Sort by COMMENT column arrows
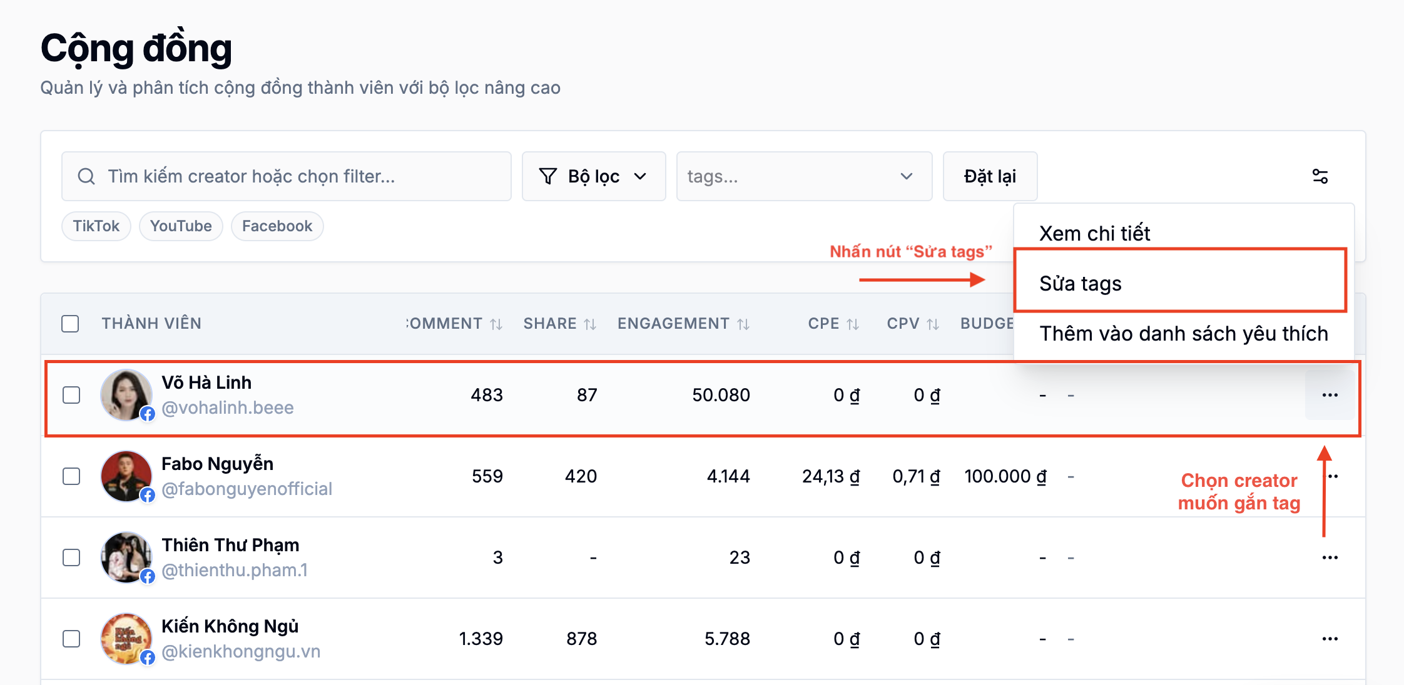Screen dimensions: 1404x685 pyautogui.click(x=496, y=324)
